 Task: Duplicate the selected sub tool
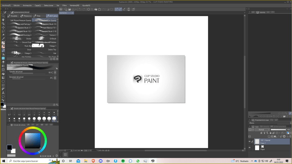54,59
